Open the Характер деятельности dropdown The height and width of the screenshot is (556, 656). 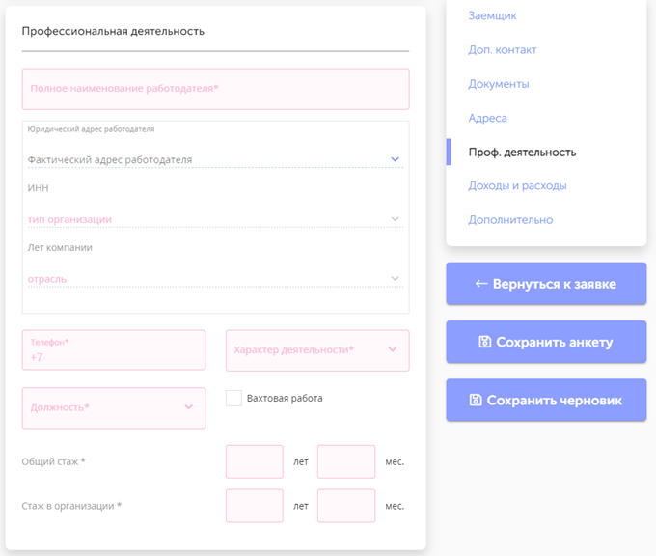click(x=316, y=350)
